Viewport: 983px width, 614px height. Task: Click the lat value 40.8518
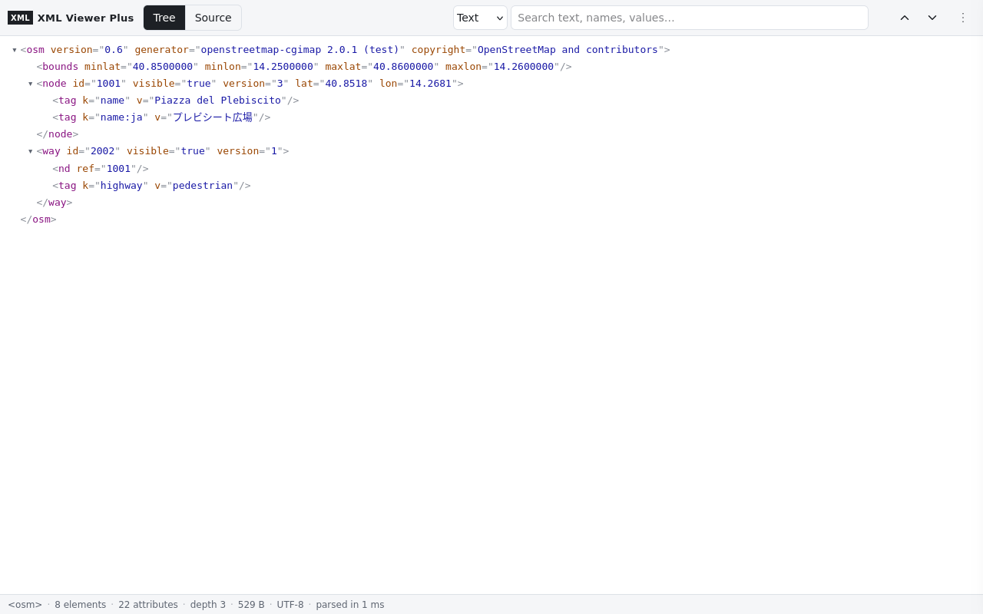pyautogui.click(x=346, y=84)
